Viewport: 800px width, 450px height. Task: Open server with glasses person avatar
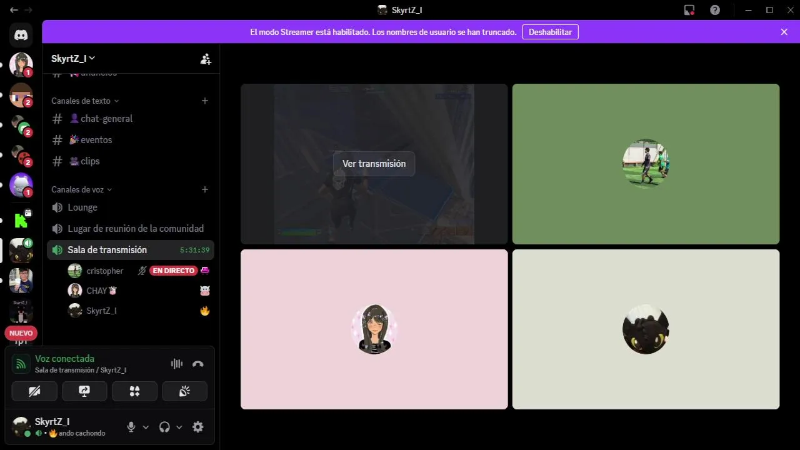click(x=21, y=281)
